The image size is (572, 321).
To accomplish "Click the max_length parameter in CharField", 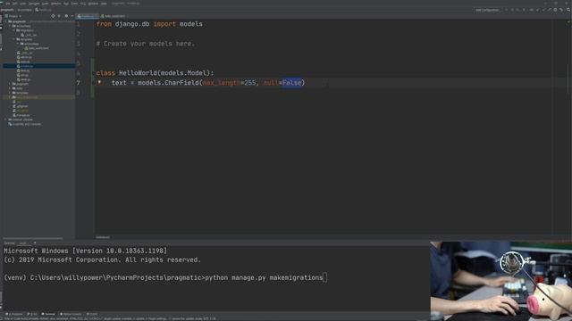I will (222, 83).
